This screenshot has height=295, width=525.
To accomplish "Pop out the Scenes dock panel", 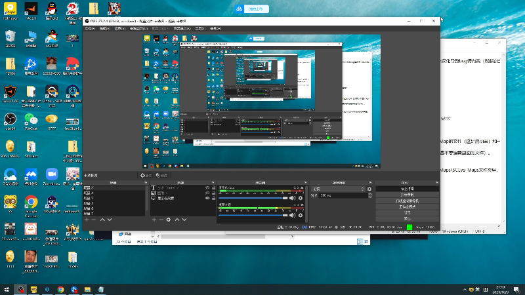I will click(145, 183).
